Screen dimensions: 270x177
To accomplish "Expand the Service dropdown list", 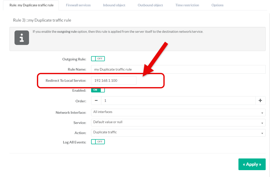I will click(178, 122).
